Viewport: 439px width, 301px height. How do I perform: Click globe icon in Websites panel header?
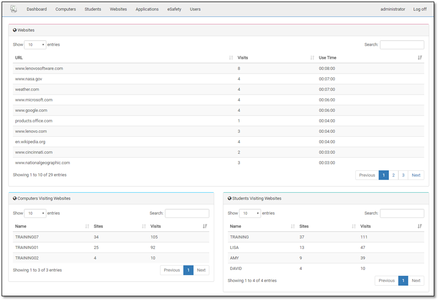click(15, 30)
